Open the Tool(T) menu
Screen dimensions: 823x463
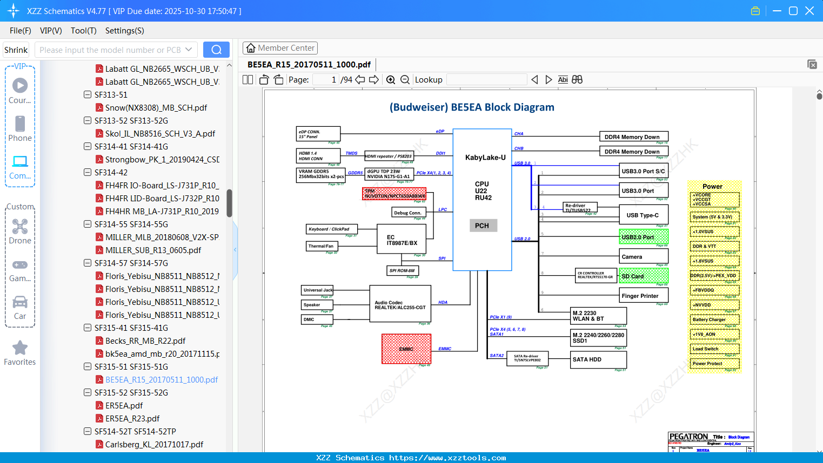(84, 31)
